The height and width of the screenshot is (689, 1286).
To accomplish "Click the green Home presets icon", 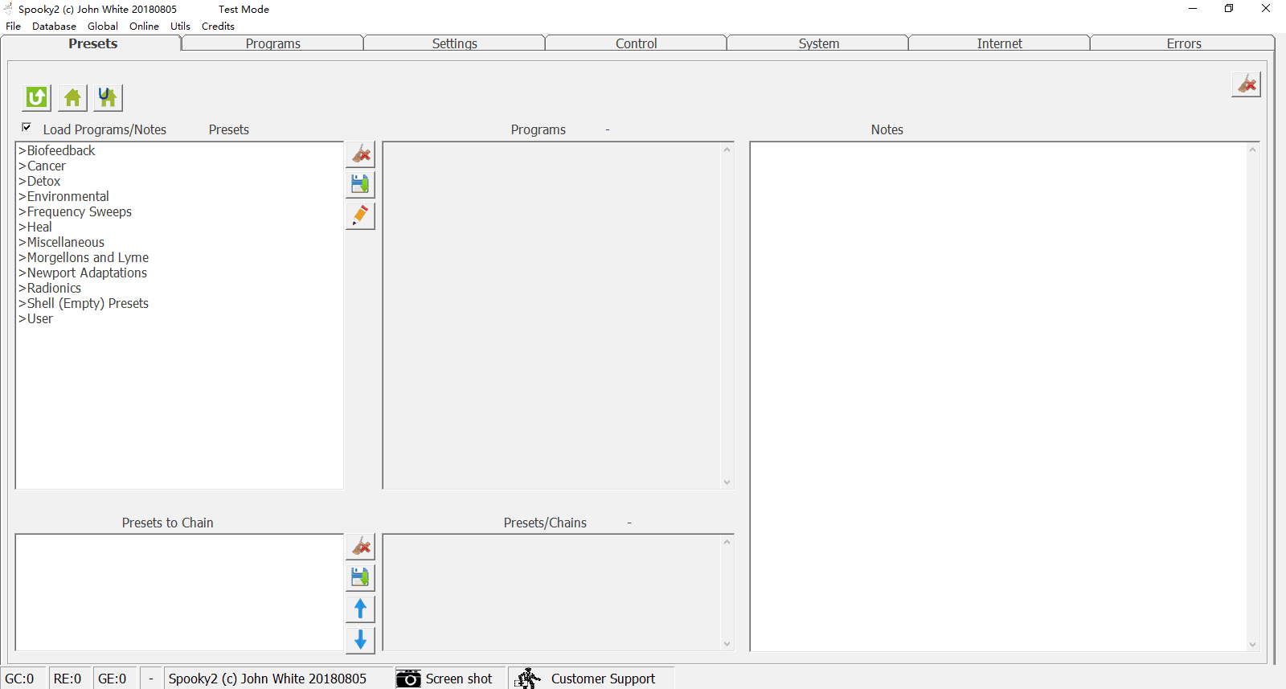I will tap(72, 98).
